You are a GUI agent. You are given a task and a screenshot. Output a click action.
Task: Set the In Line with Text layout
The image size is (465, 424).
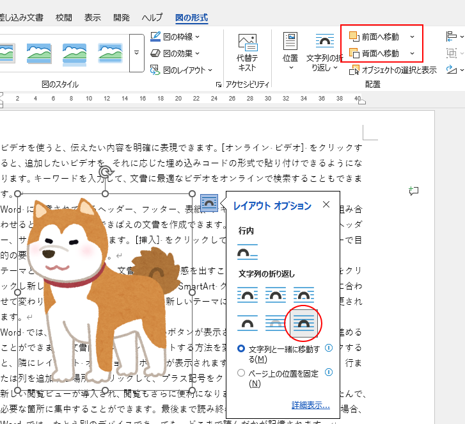[x=248, y=251]
